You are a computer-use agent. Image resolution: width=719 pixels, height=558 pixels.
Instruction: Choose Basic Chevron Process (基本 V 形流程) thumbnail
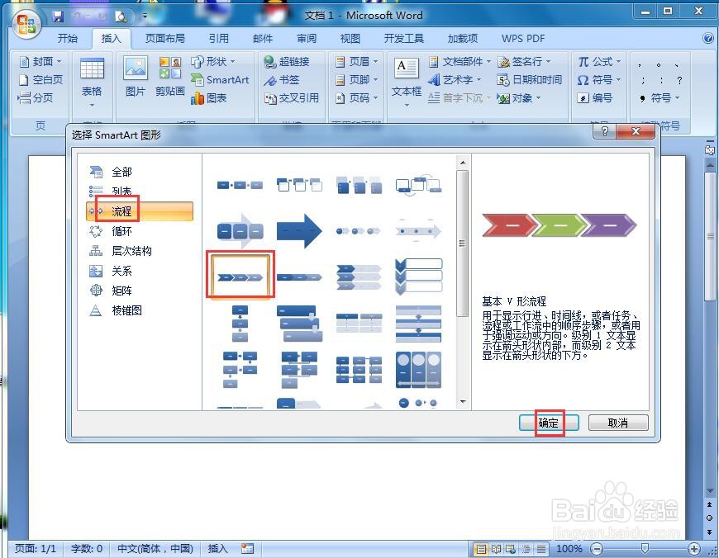point(240,277)
